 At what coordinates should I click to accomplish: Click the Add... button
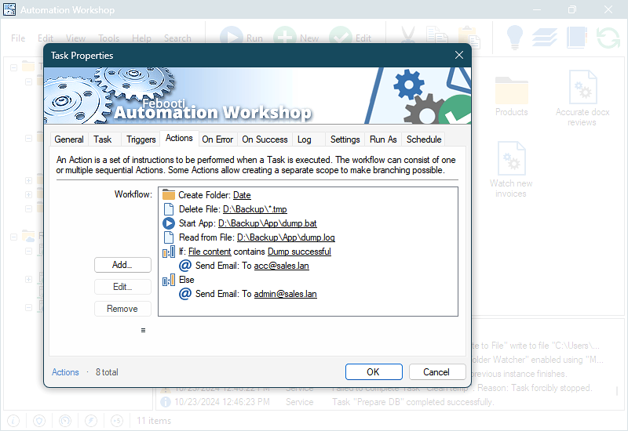pyautogui.click(x=122, y=265)
